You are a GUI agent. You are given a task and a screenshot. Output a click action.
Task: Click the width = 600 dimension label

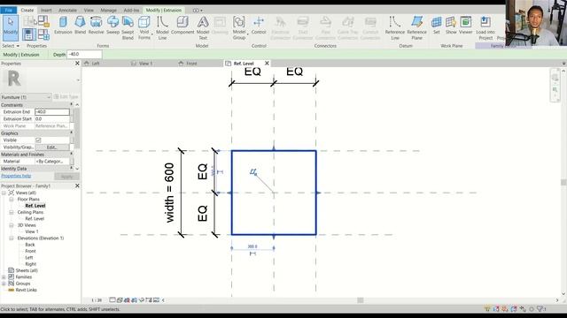pos(169,193)
